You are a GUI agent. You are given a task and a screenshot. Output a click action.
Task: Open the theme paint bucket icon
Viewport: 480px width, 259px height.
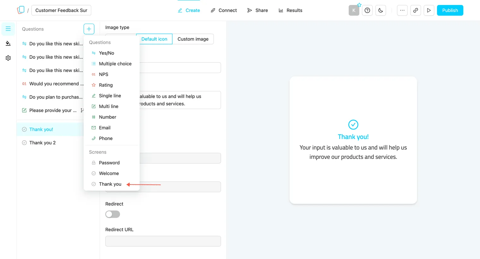(x=8, y=43)
